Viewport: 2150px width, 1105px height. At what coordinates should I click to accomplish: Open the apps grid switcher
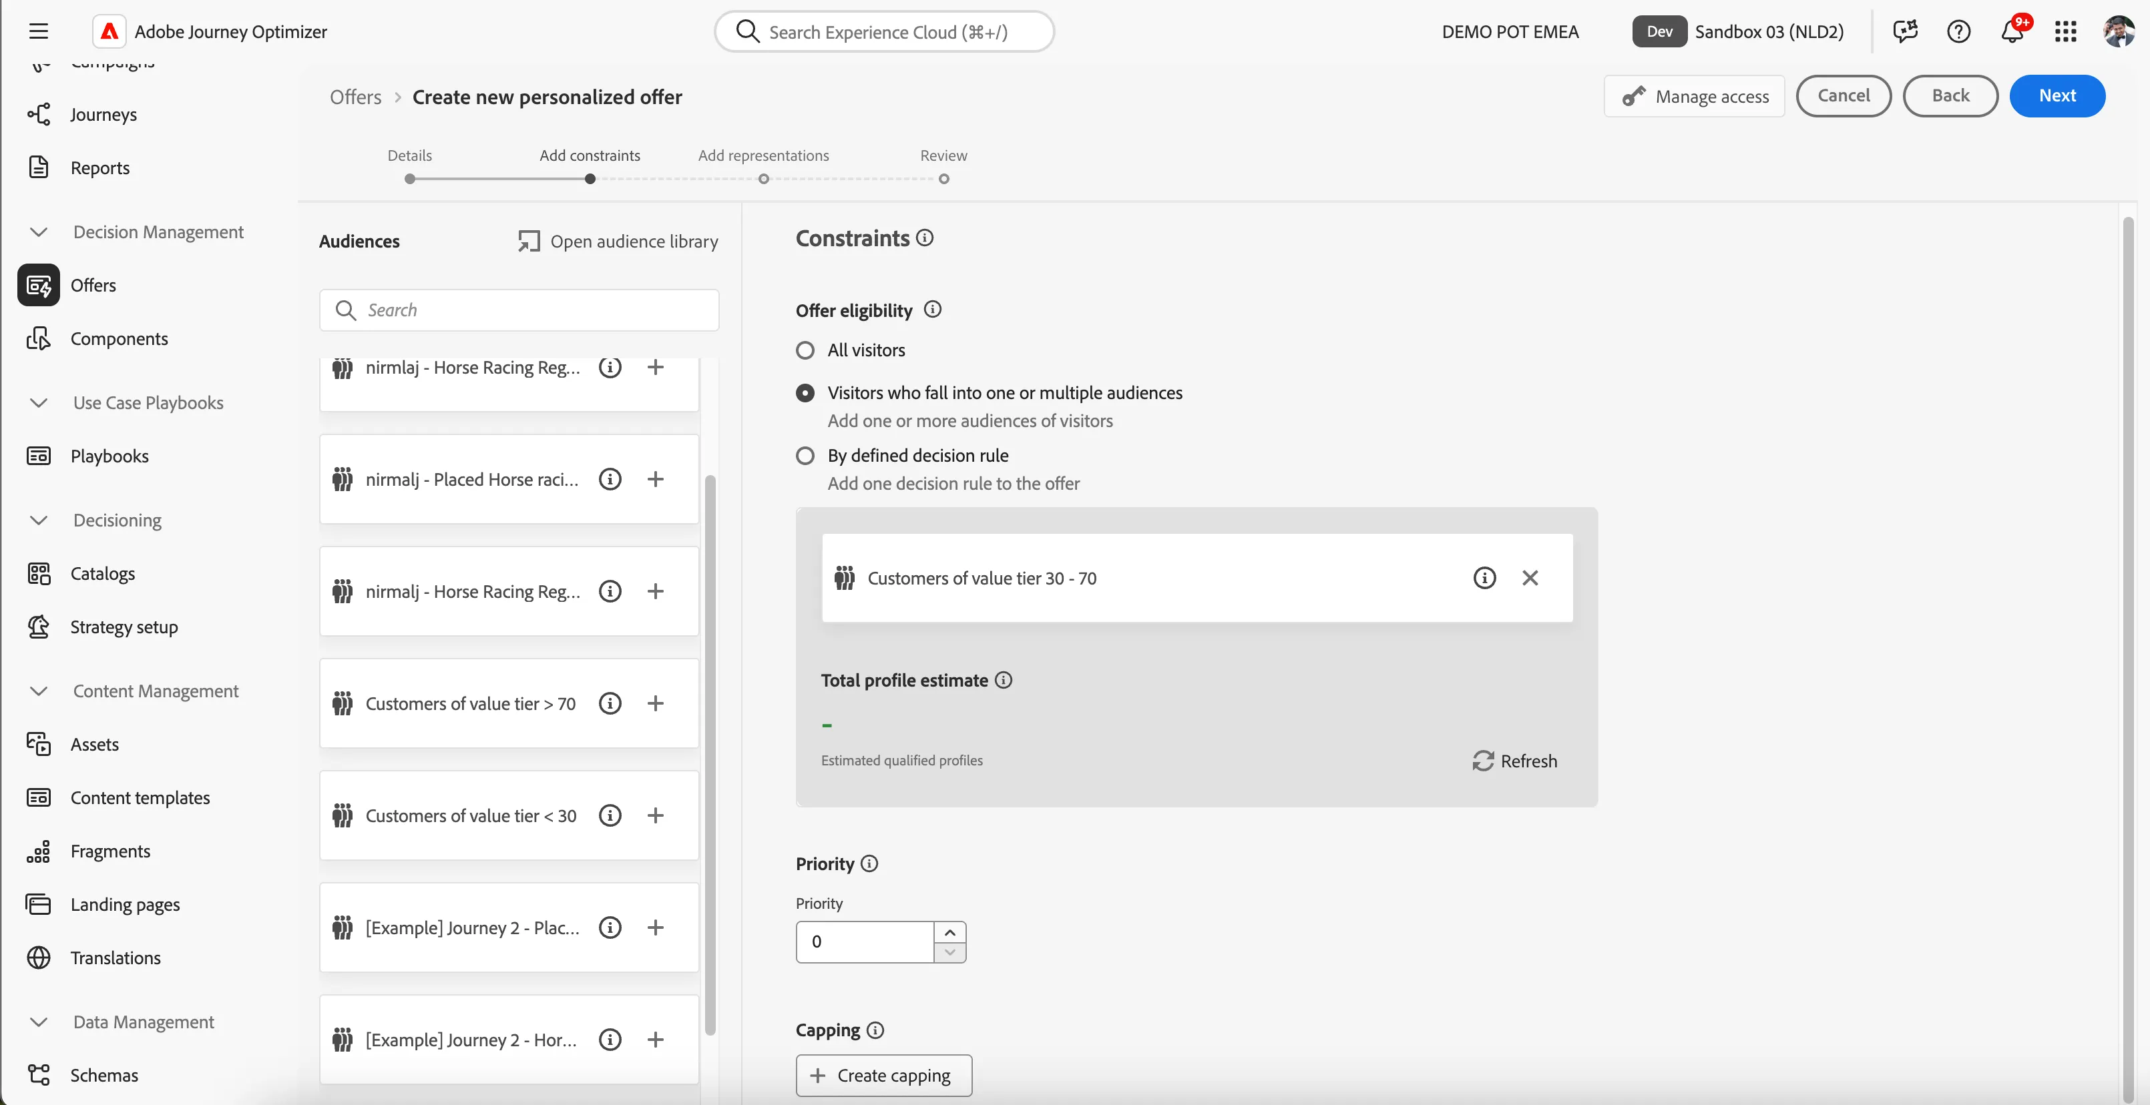2066,31
